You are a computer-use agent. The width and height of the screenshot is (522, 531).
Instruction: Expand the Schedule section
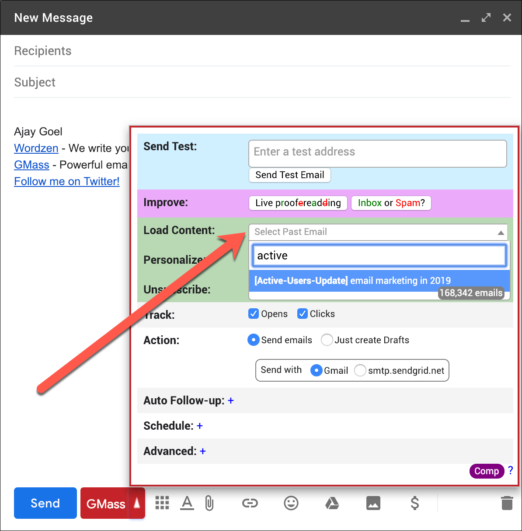(200, 426)
